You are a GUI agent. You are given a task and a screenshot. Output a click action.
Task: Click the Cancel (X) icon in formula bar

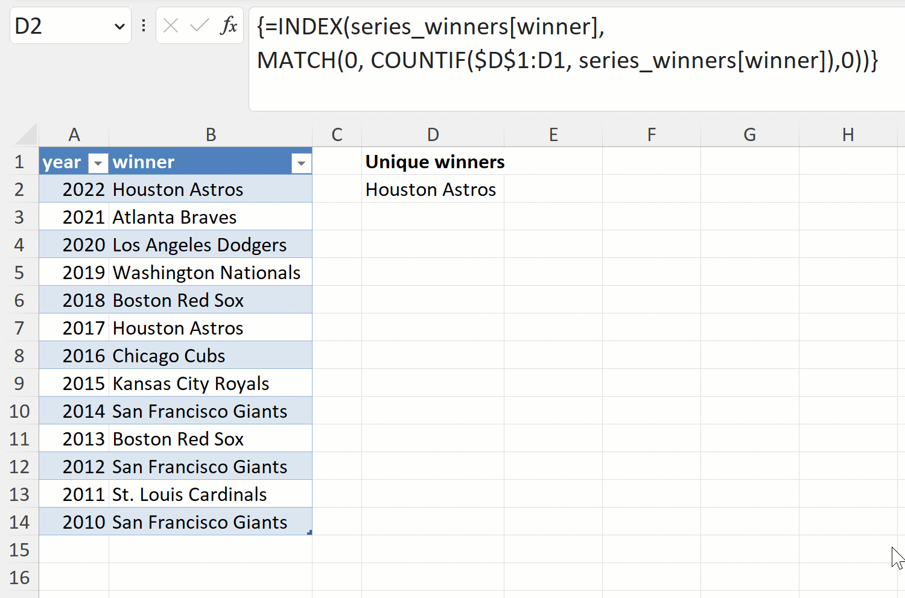click(x=171, y=25)
